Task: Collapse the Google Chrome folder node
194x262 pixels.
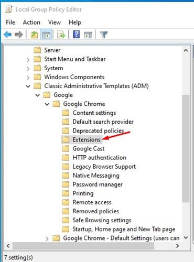Action: pos(47,104)
